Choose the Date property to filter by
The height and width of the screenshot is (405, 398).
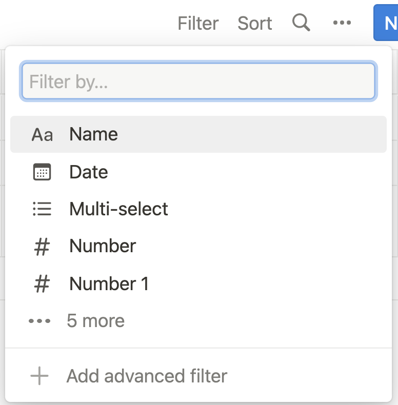click(x=89, y=172)
